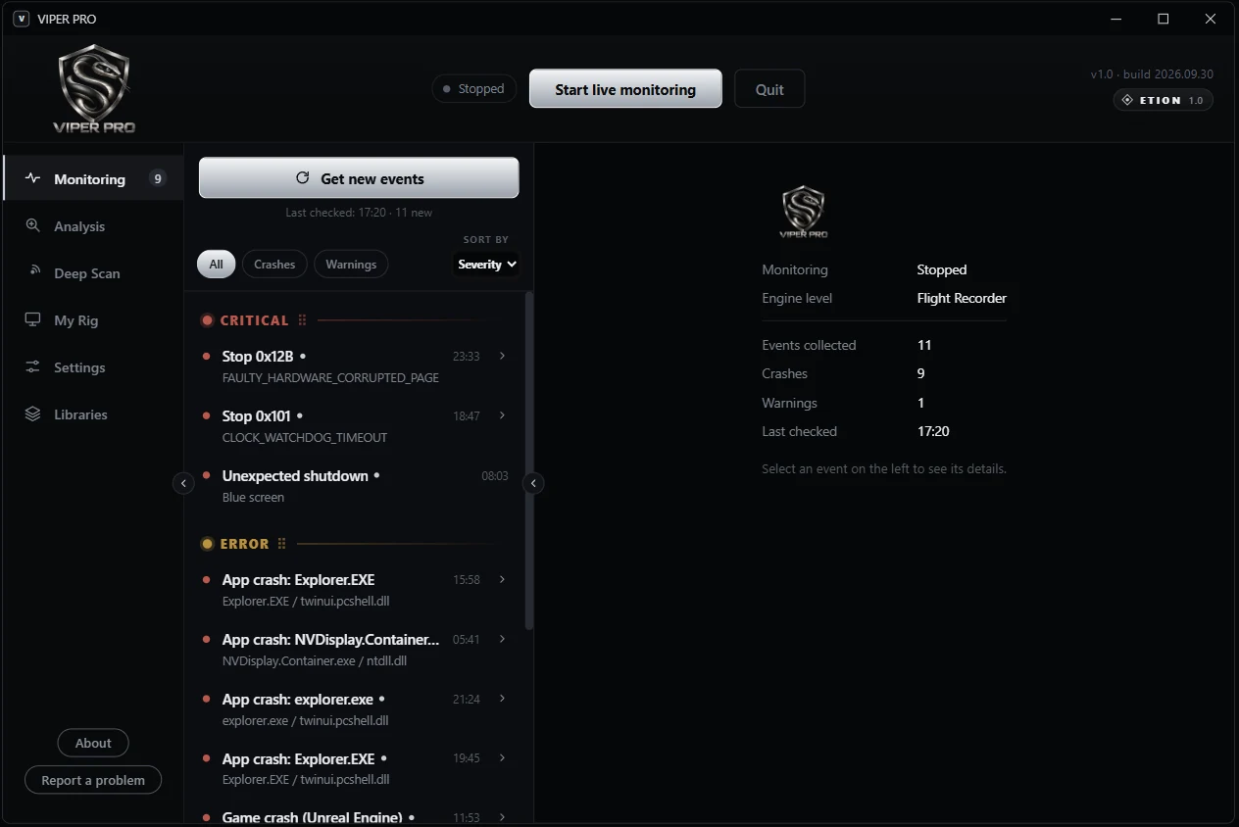Click the Viper Pro logo in details panel
This screenshot has width=1239, height=827.
coord(804,212)
